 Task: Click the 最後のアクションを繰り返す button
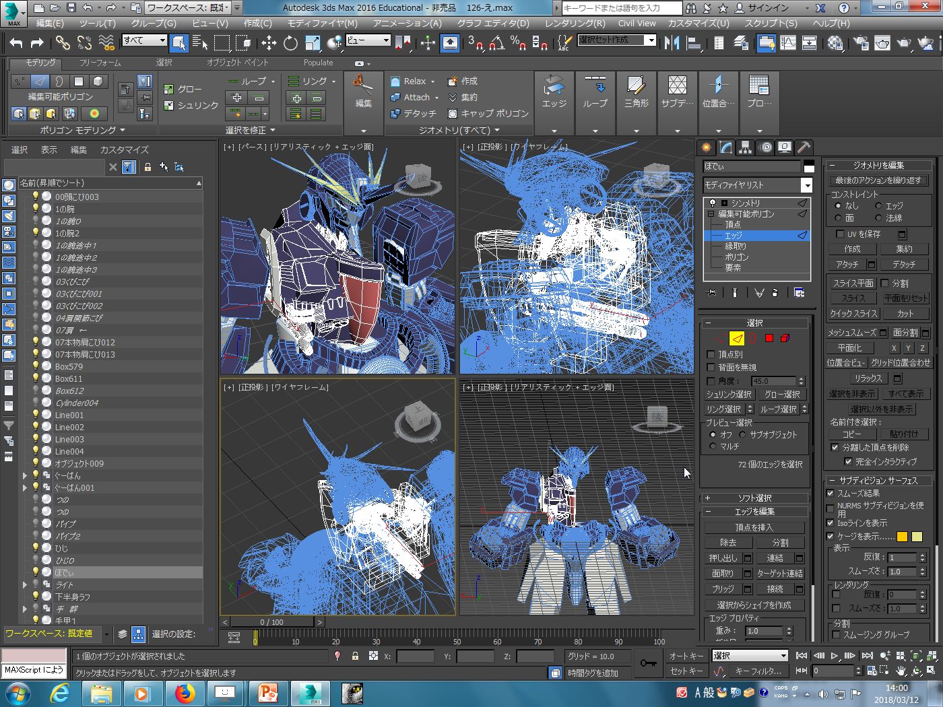878,180
